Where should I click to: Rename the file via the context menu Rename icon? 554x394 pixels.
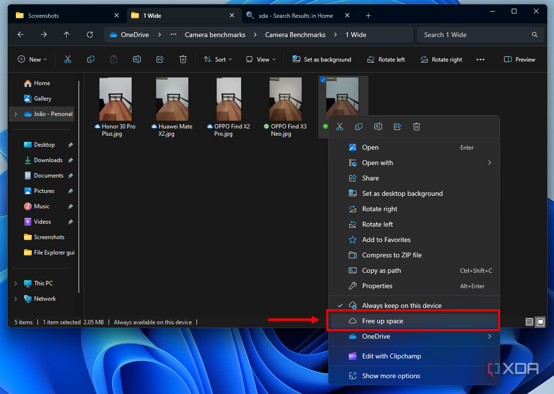pyautogui.click(x=378, y=127)
